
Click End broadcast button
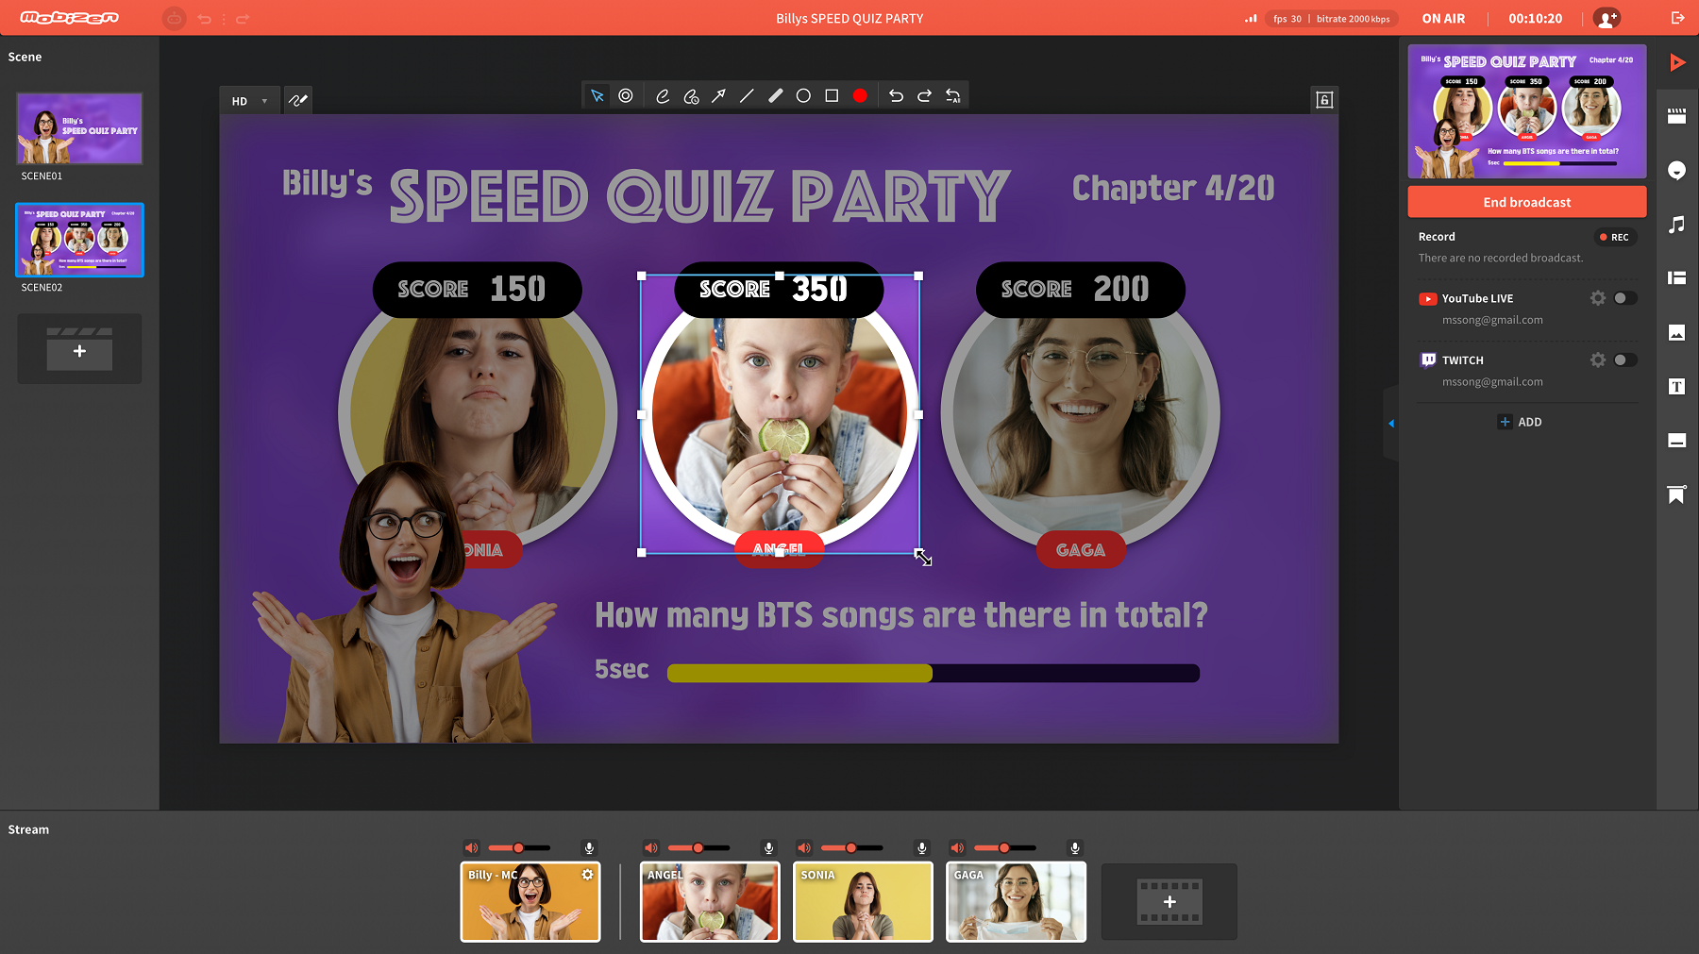click(x=1526, y=202)
